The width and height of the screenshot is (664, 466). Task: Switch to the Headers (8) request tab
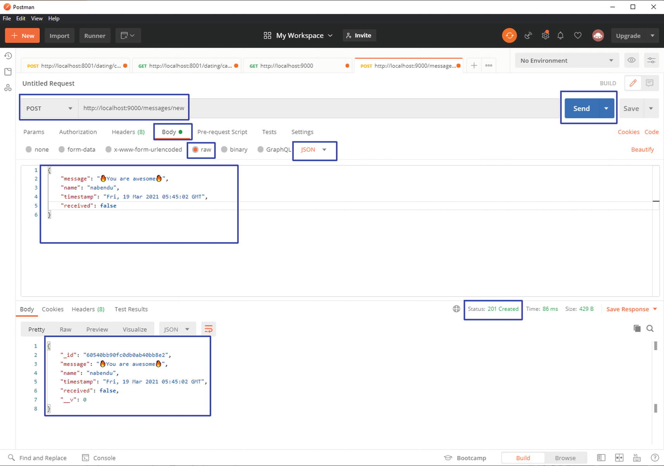[128, 132]
